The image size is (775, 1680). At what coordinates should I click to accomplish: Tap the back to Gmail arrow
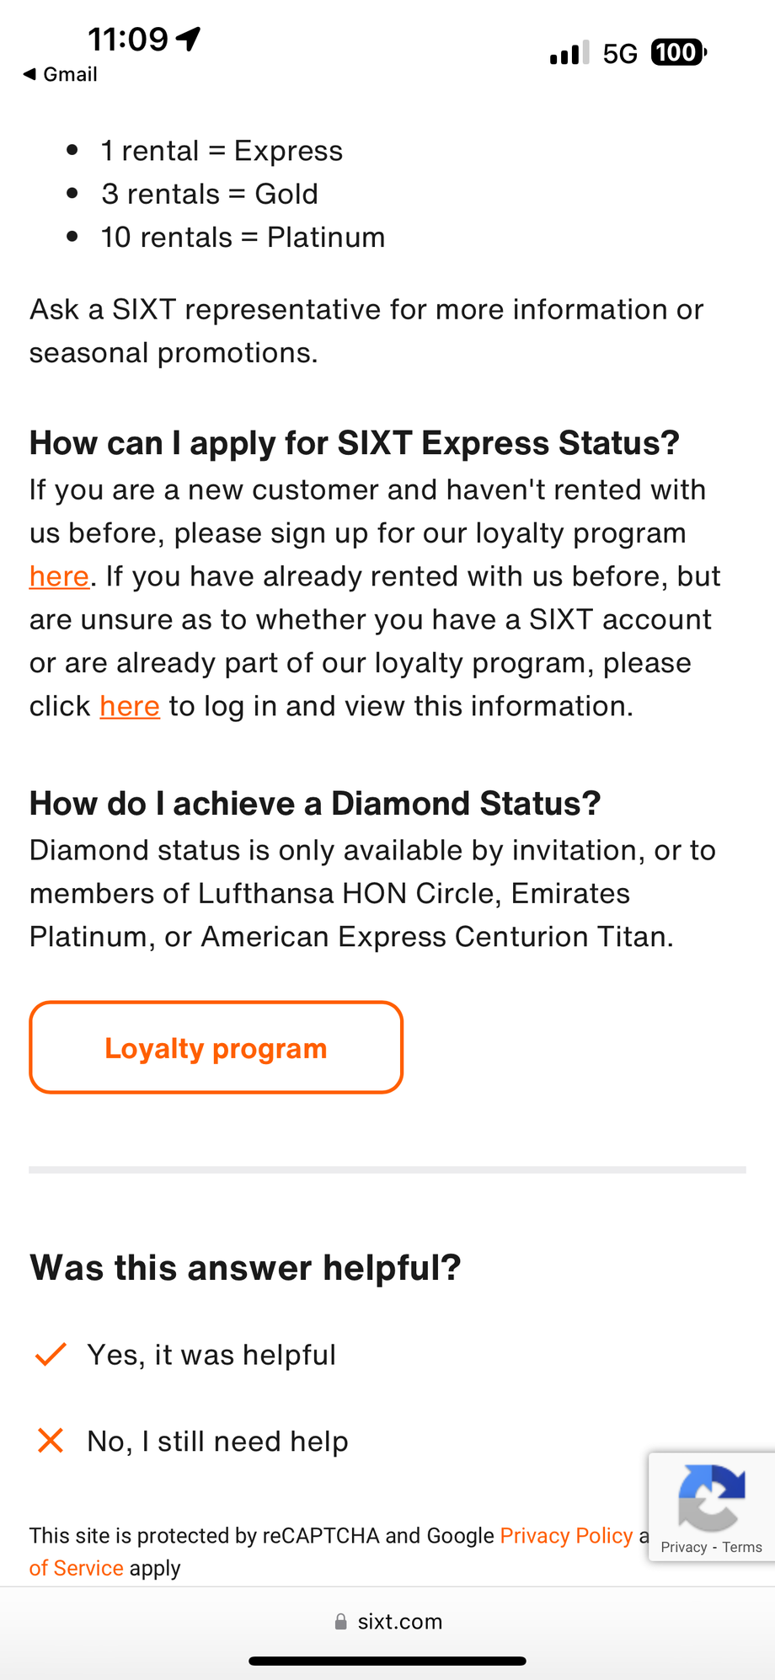[30, 74]
